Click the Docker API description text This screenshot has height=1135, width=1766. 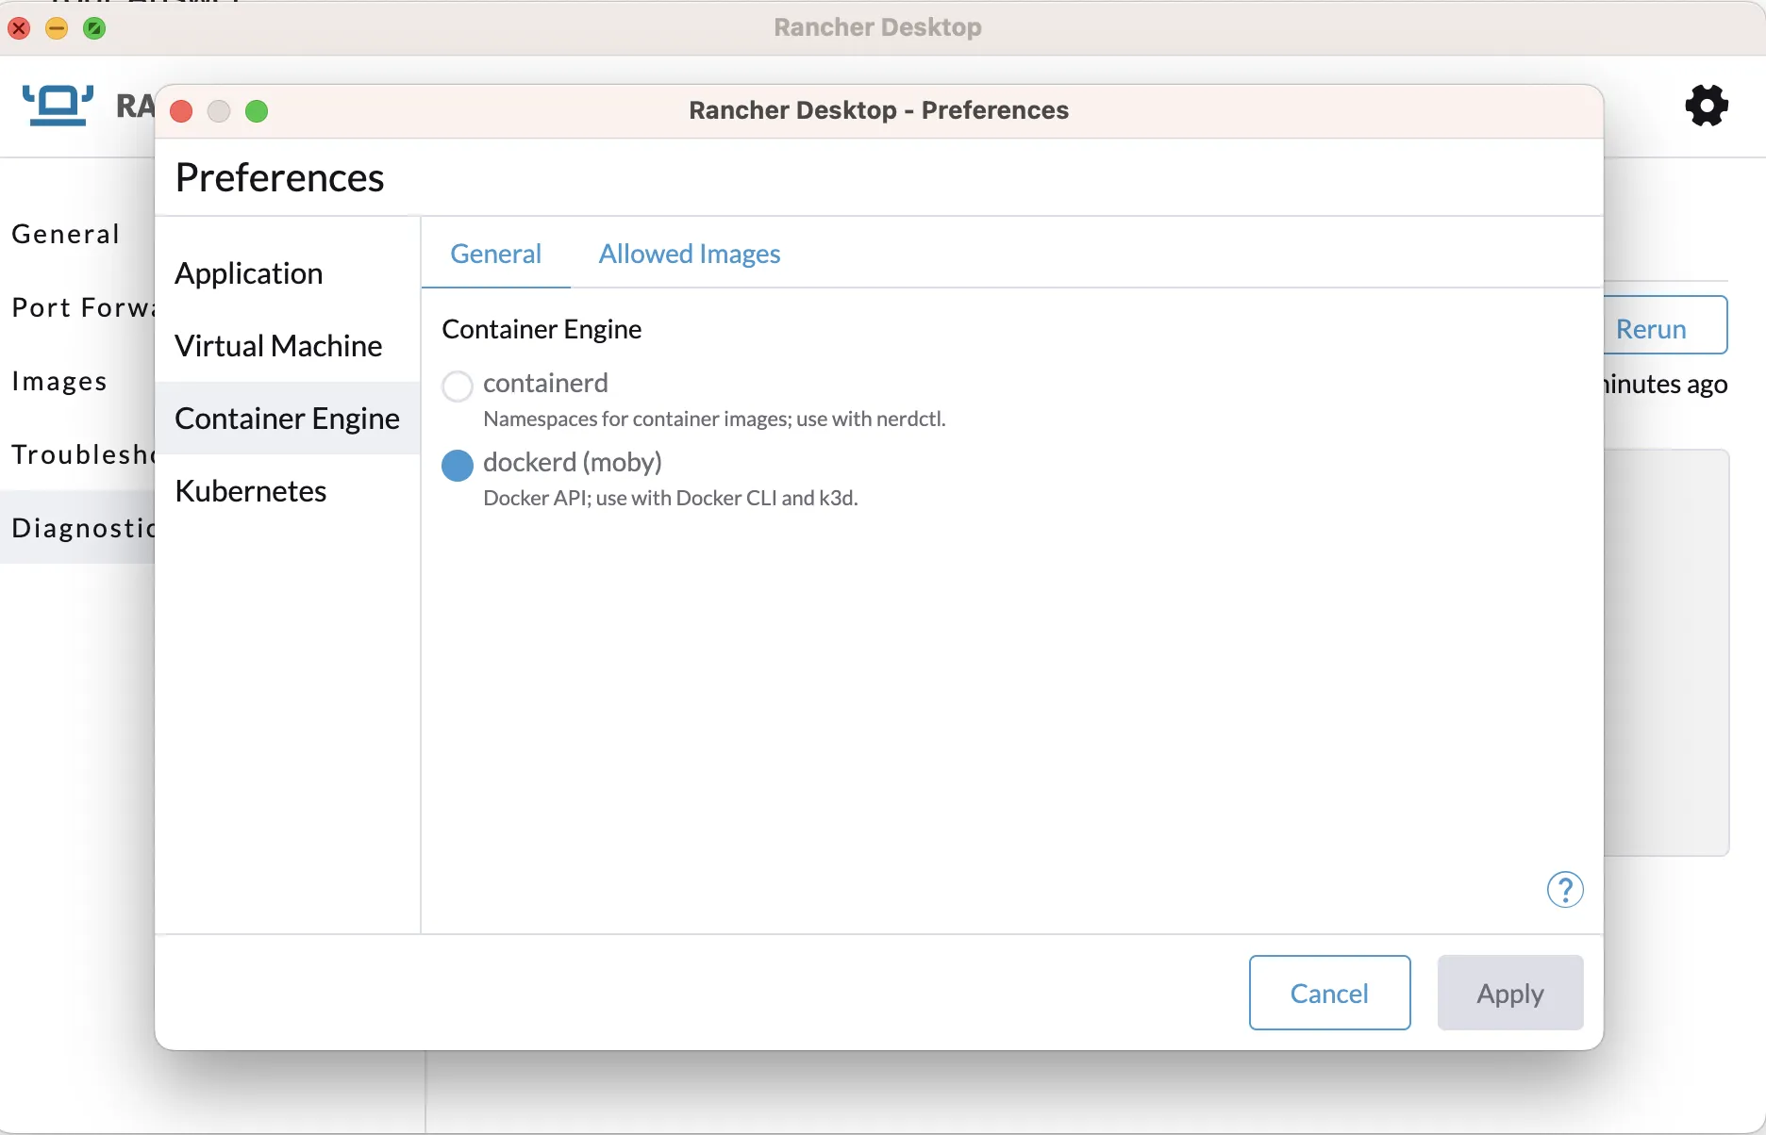click(x=671, y=498)
